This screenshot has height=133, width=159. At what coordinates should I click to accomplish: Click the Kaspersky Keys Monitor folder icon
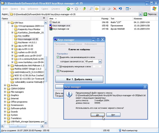click(x=16, y=29)
